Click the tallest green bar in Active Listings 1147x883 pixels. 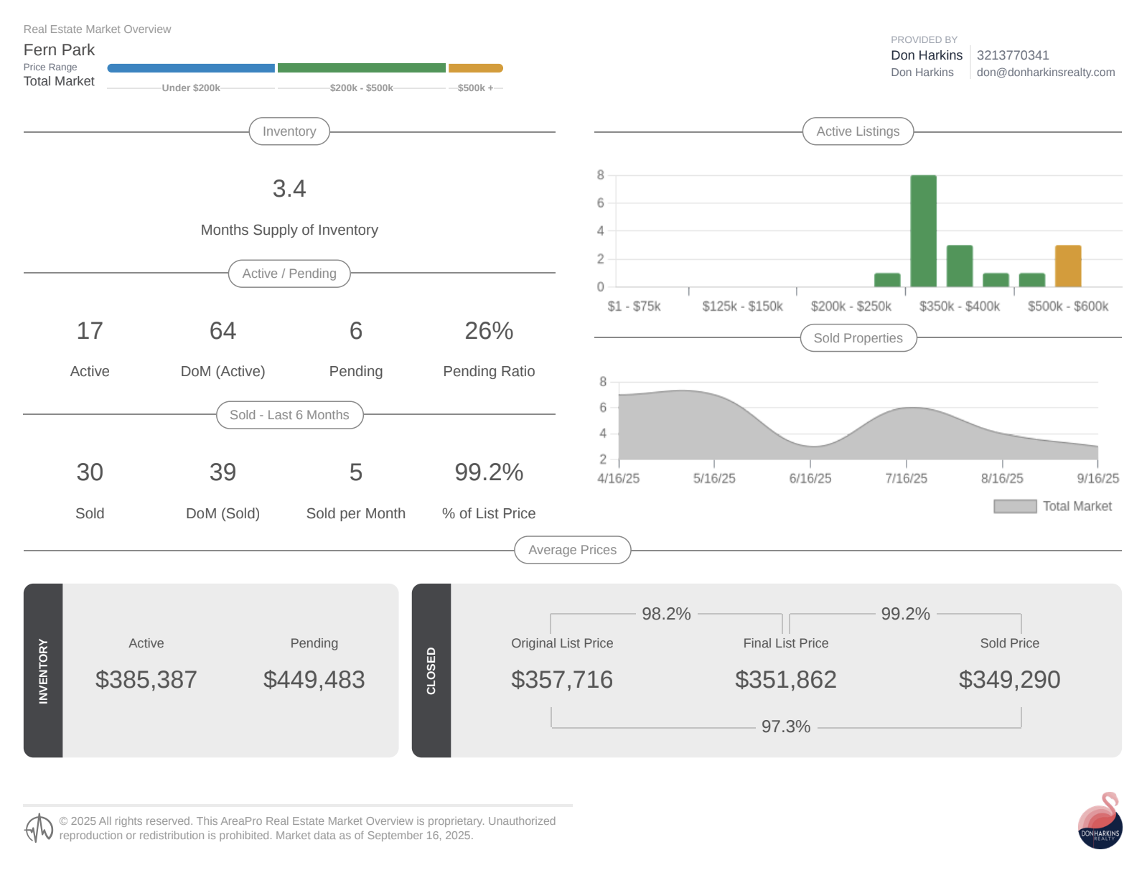pos(923,231)
